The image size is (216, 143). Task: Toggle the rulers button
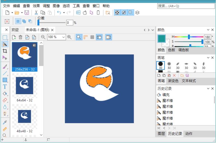pyautogui.click(x=86, y=37)
